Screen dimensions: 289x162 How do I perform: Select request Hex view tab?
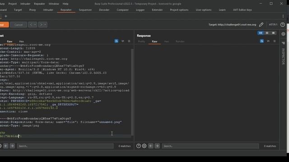21,41
